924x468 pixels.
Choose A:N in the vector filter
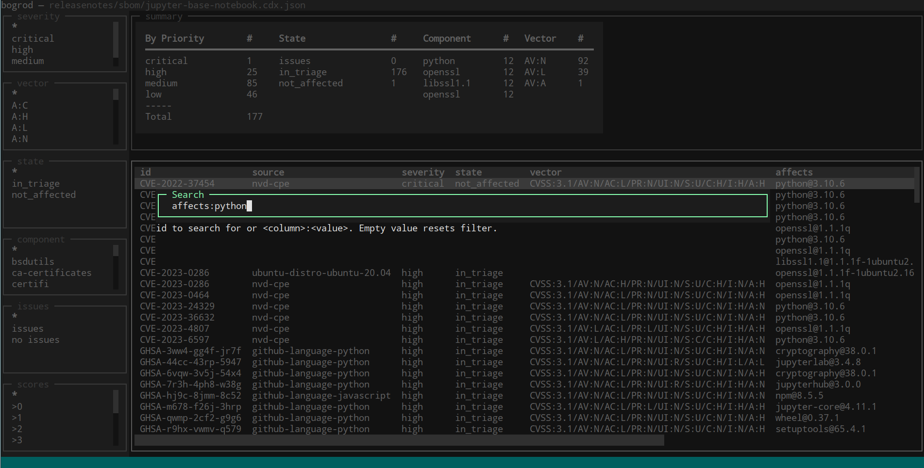pos(20,139)
